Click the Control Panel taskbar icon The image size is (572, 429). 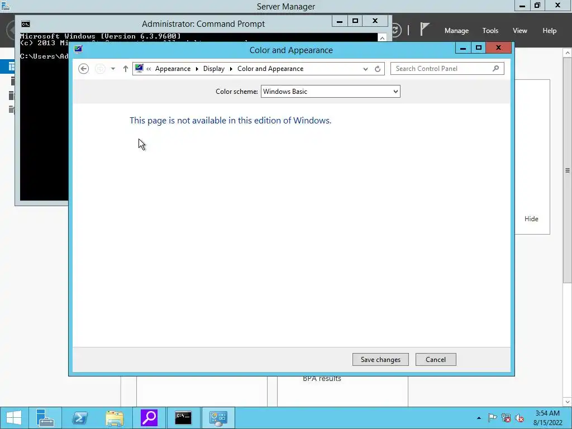[x=218, y=418]
